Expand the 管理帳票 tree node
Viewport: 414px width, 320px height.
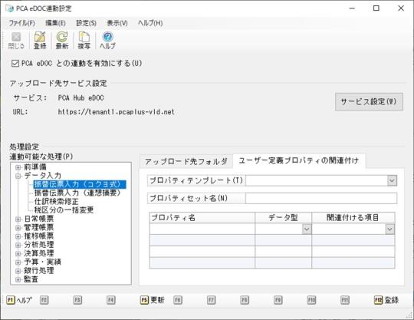(18, 228)
